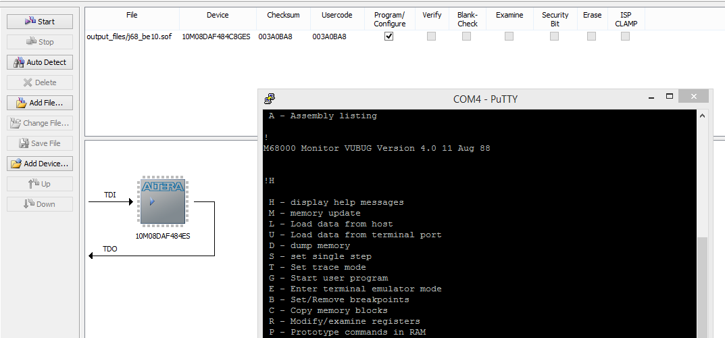Click the 'M - memory update' line
Screen dimensions: 725x338
[x=314, y=213]
